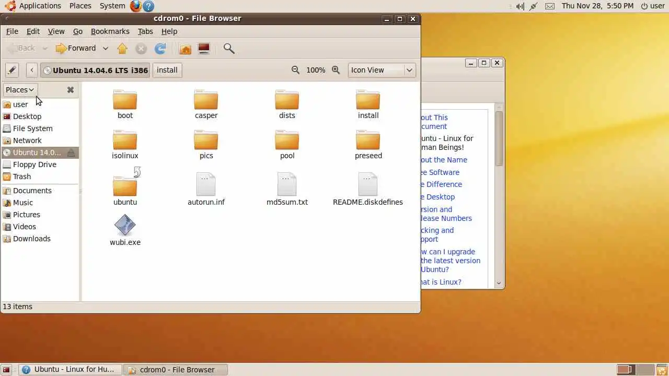Open the casper folder
669x376 pixels.
click(206, 104)
